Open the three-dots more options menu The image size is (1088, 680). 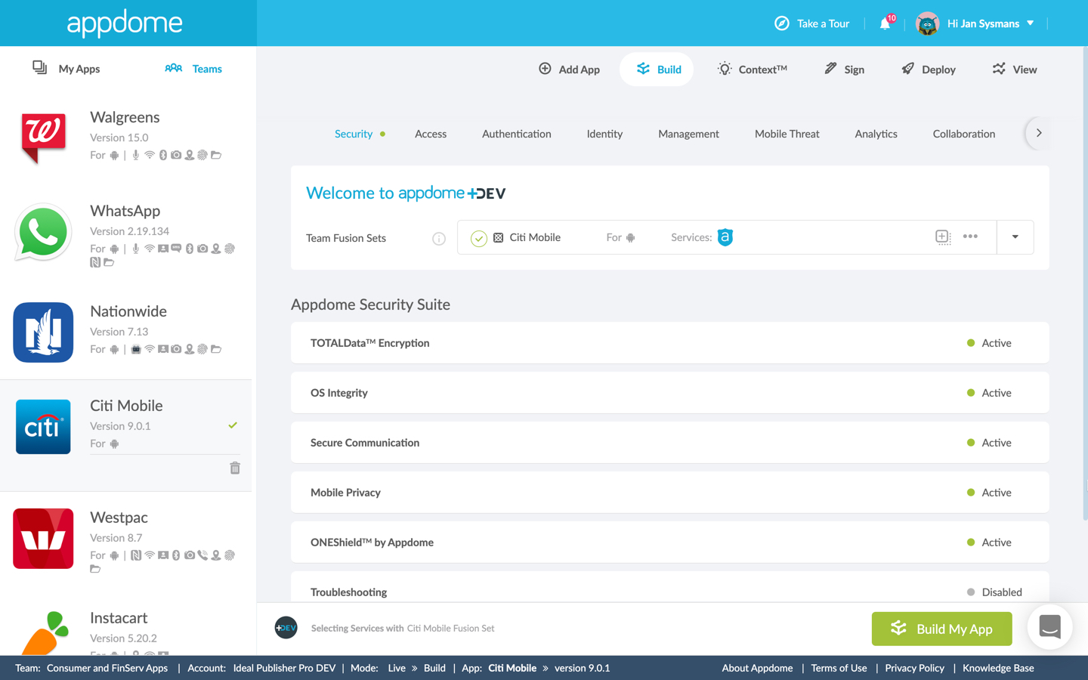coord(970,237)
